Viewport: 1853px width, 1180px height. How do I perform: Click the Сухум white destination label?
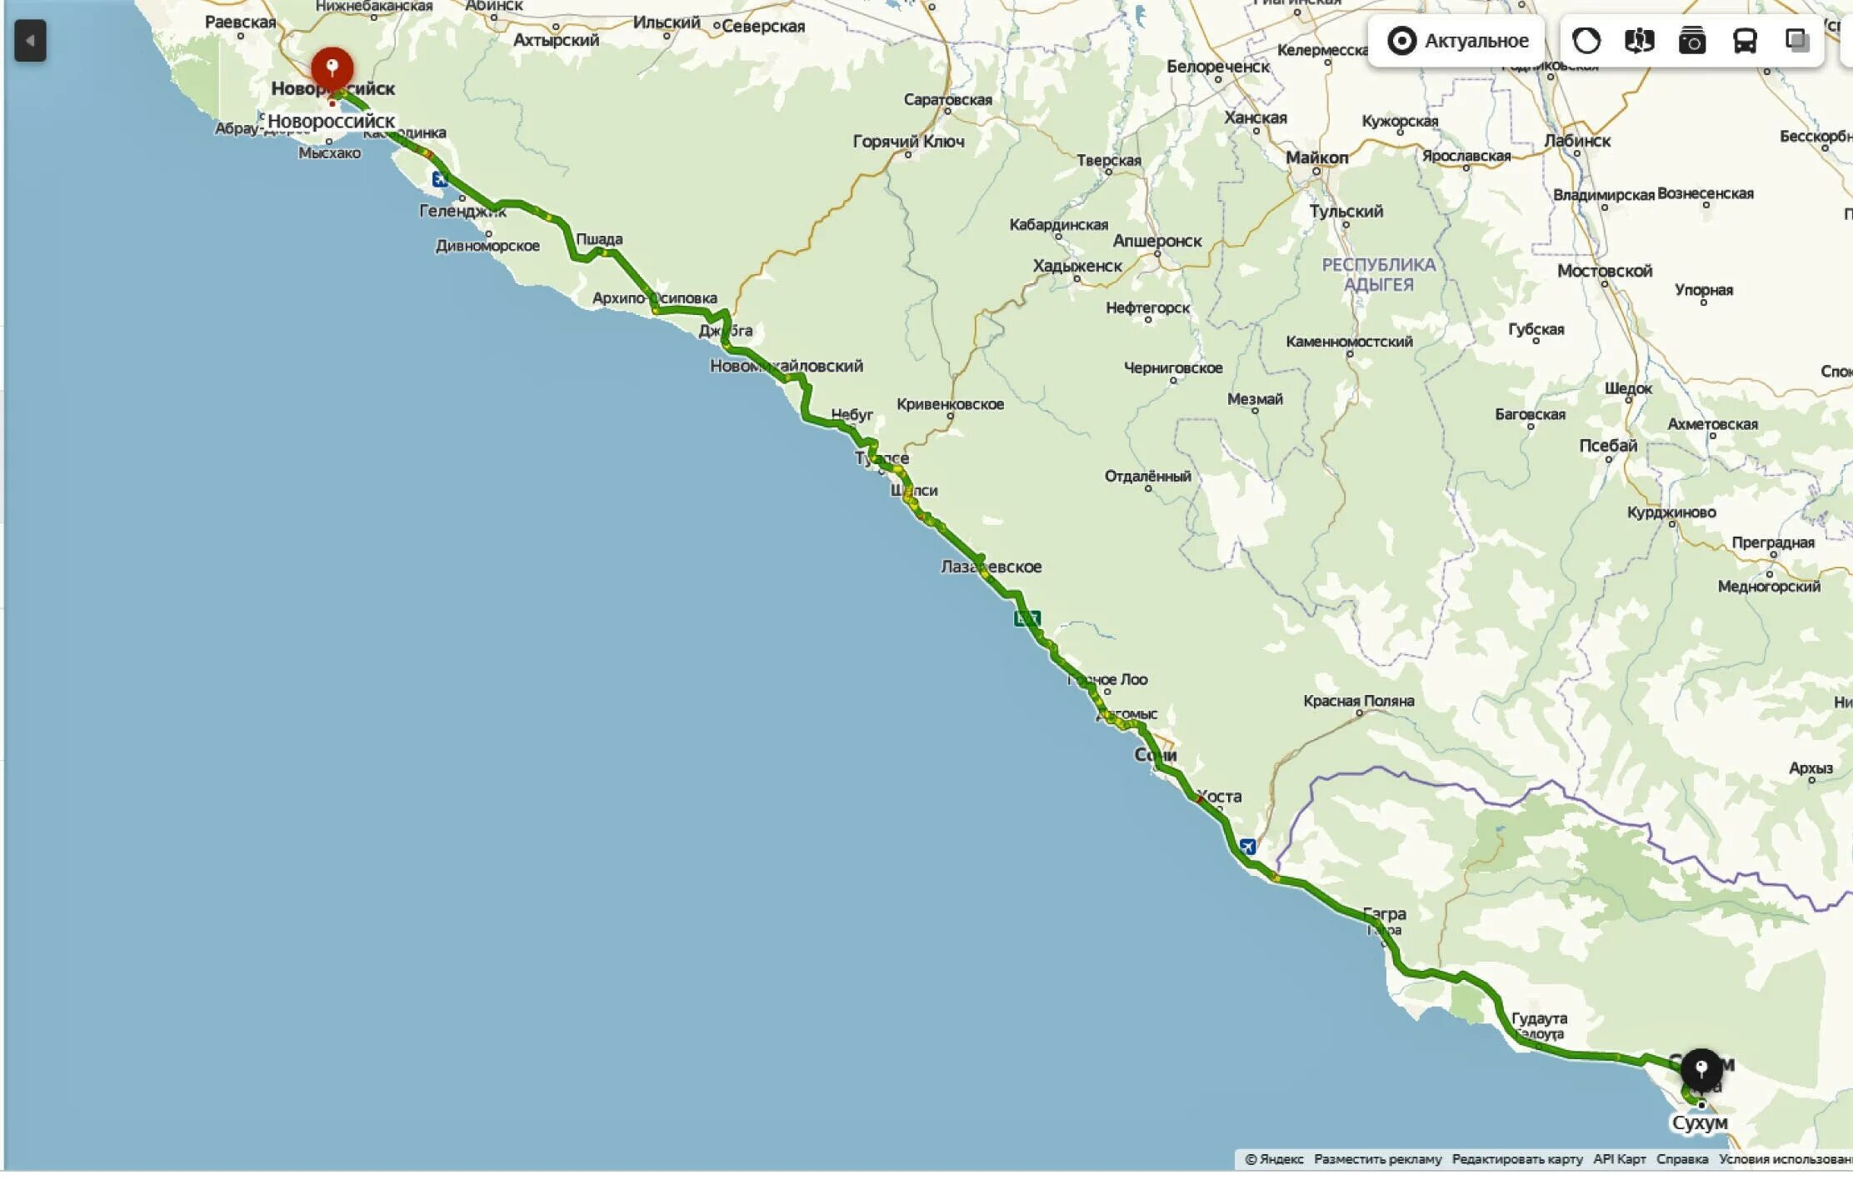[x=1700, y=1122]
